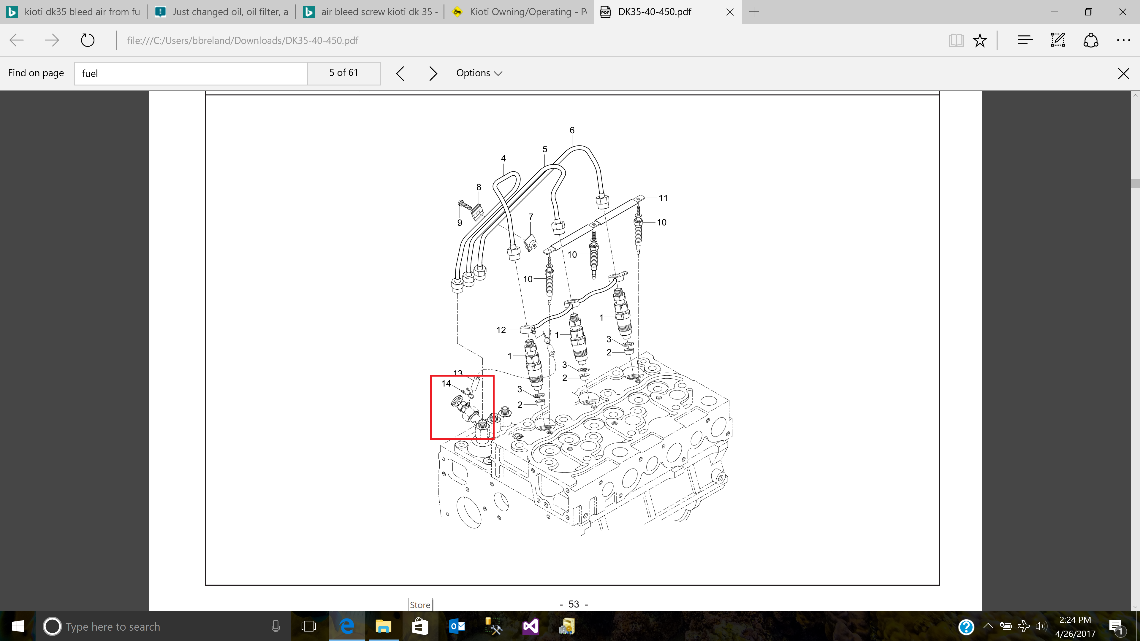Open the More actions ellipsis menu
Screen dimensions: 1140x641
point(1123,40)
